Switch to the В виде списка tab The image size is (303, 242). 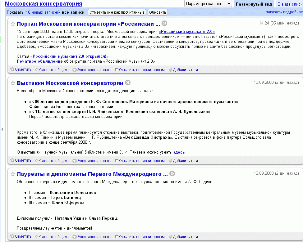pos(290,4)
